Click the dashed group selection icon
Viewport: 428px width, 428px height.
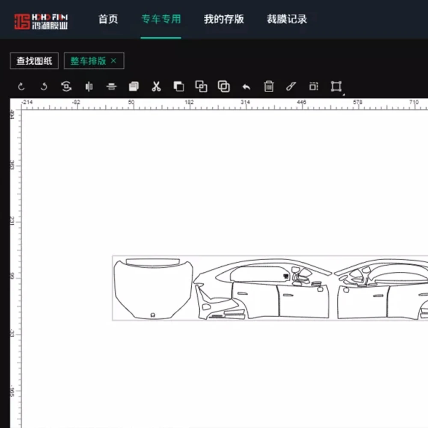pos(314,87)
